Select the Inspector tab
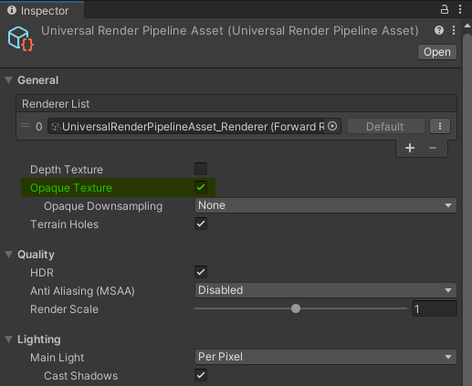Screen dimensions: 472x386 (x=42, y=10)
